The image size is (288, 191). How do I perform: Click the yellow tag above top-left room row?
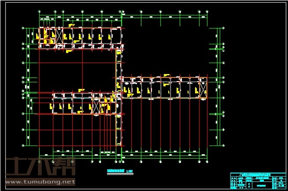click(x=72, y=25)
